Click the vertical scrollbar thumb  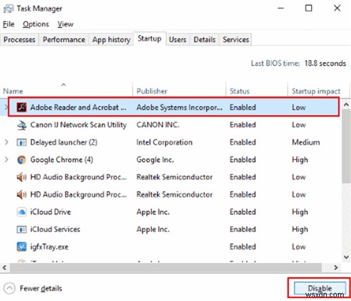346,147
